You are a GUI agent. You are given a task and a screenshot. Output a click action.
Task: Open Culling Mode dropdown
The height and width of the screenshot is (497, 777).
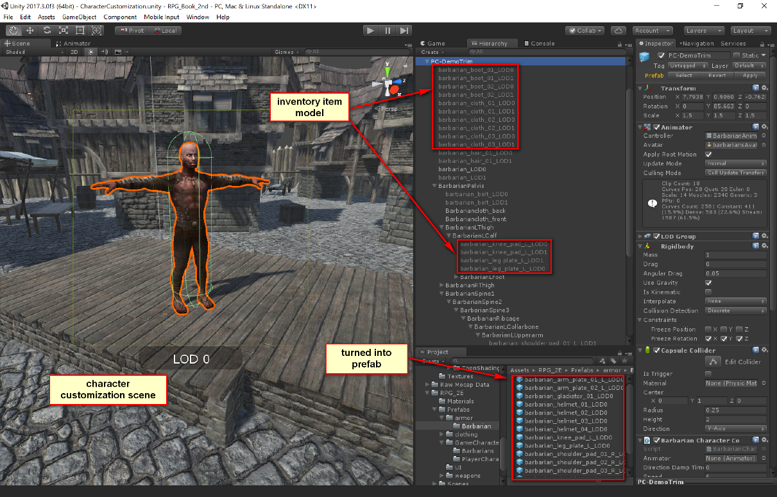[736, 173]
